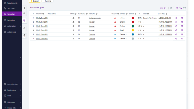Collapse the left navigation sidebar
Viewport: 194px width, 109px height.
pyautogui.click(x=20, y=58)
